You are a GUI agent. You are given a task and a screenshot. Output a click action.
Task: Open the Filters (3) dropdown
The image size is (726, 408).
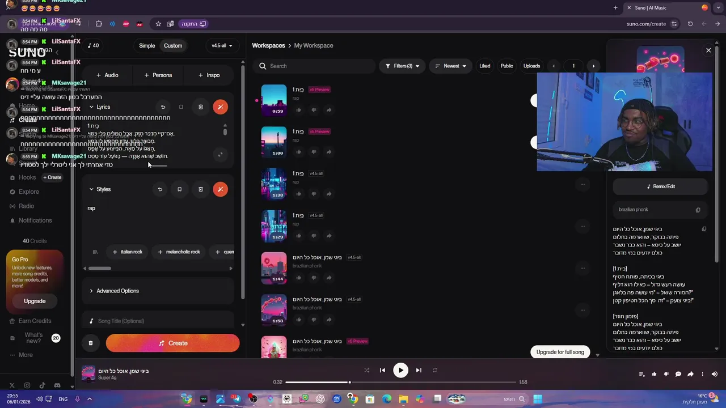[402, 66]
